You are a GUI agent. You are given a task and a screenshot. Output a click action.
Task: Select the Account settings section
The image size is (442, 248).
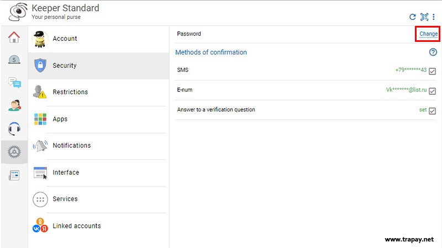(x=65, y=39)
